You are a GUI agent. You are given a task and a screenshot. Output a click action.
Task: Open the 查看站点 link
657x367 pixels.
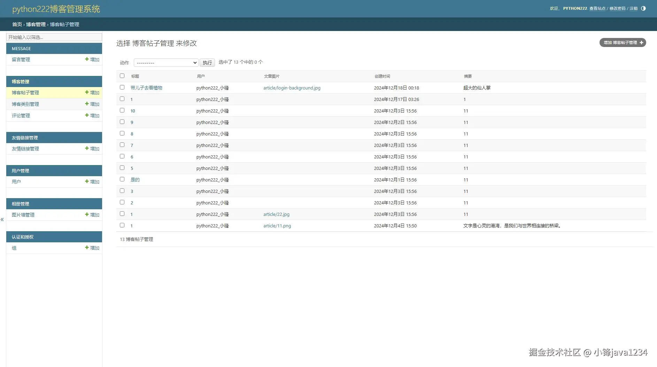tap(597, 8)
